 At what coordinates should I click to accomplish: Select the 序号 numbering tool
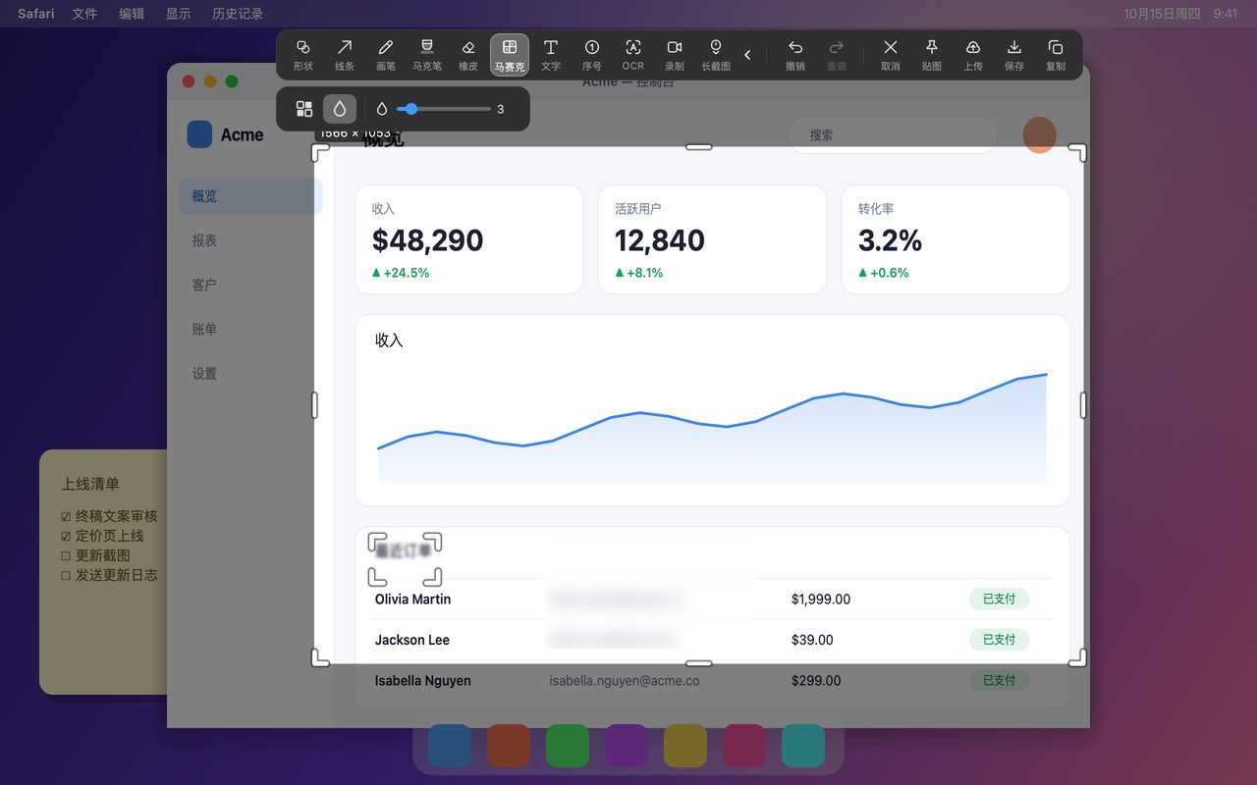point(592,55)
